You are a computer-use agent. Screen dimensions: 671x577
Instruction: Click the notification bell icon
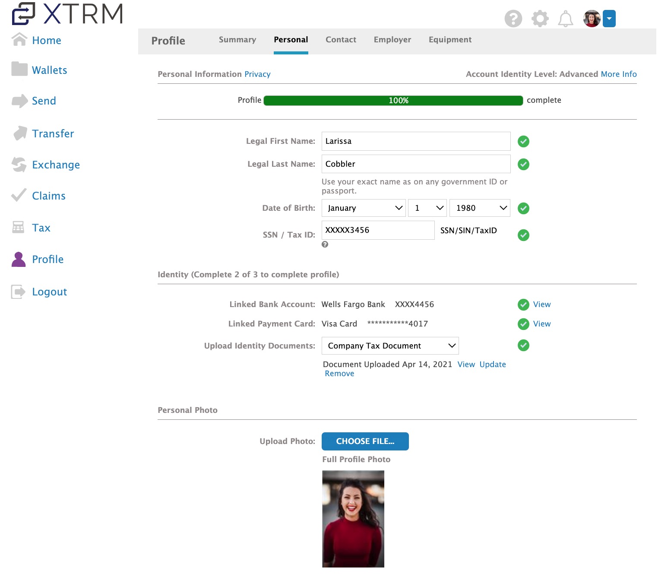pos(566,19)
